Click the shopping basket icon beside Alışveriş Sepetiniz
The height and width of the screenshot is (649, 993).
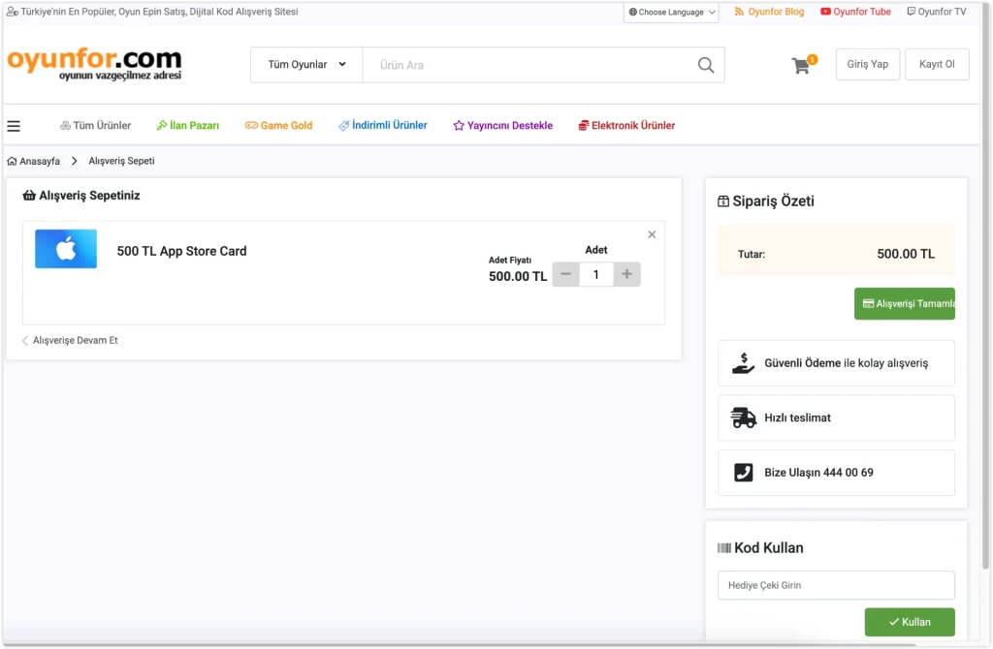point(29,196)
